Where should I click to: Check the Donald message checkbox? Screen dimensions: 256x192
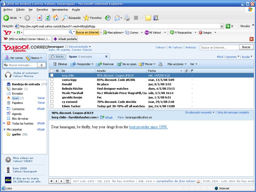tap(52, 84)
